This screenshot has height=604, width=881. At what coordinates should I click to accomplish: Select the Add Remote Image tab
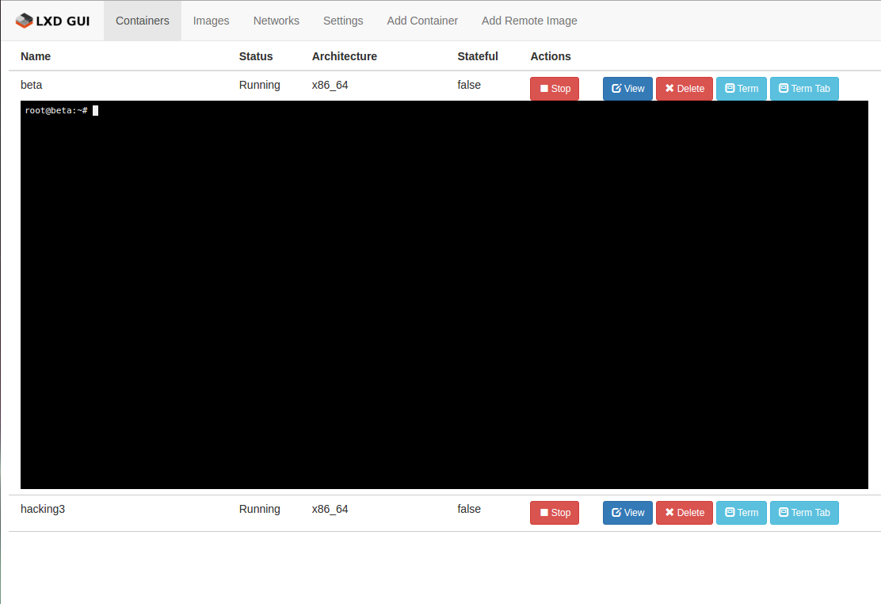529,21
